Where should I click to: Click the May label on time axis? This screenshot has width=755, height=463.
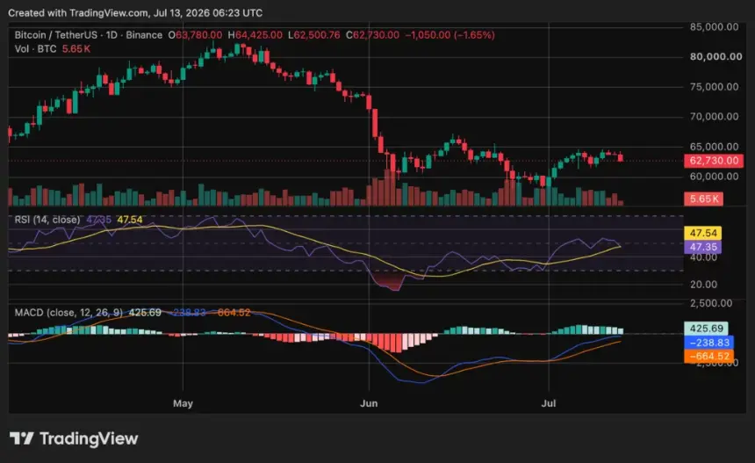pos(183,403)
